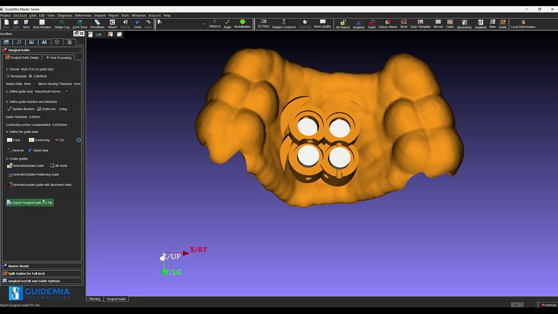
Task: Click the Track button
Action: (x=14, y=140)
